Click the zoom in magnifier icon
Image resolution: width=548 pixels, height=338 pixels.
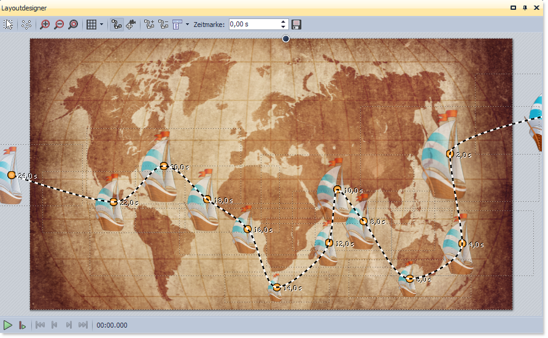click(x=45, y=25)
